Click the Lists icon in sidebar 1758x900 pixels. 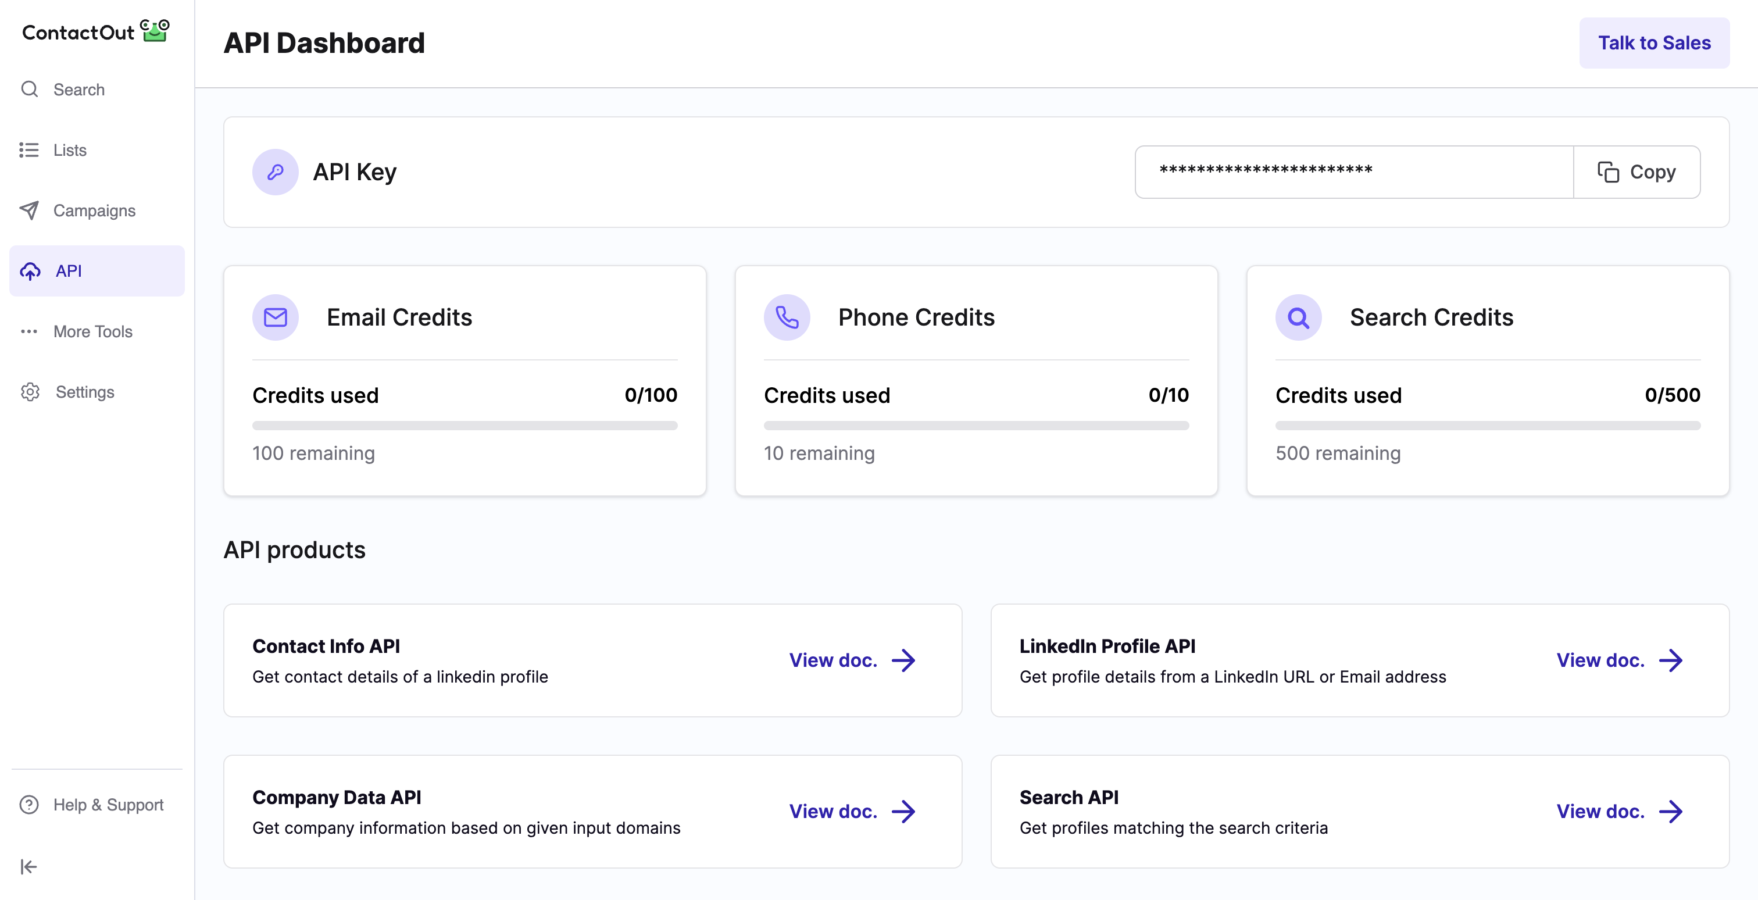click(x=28, y=149)
